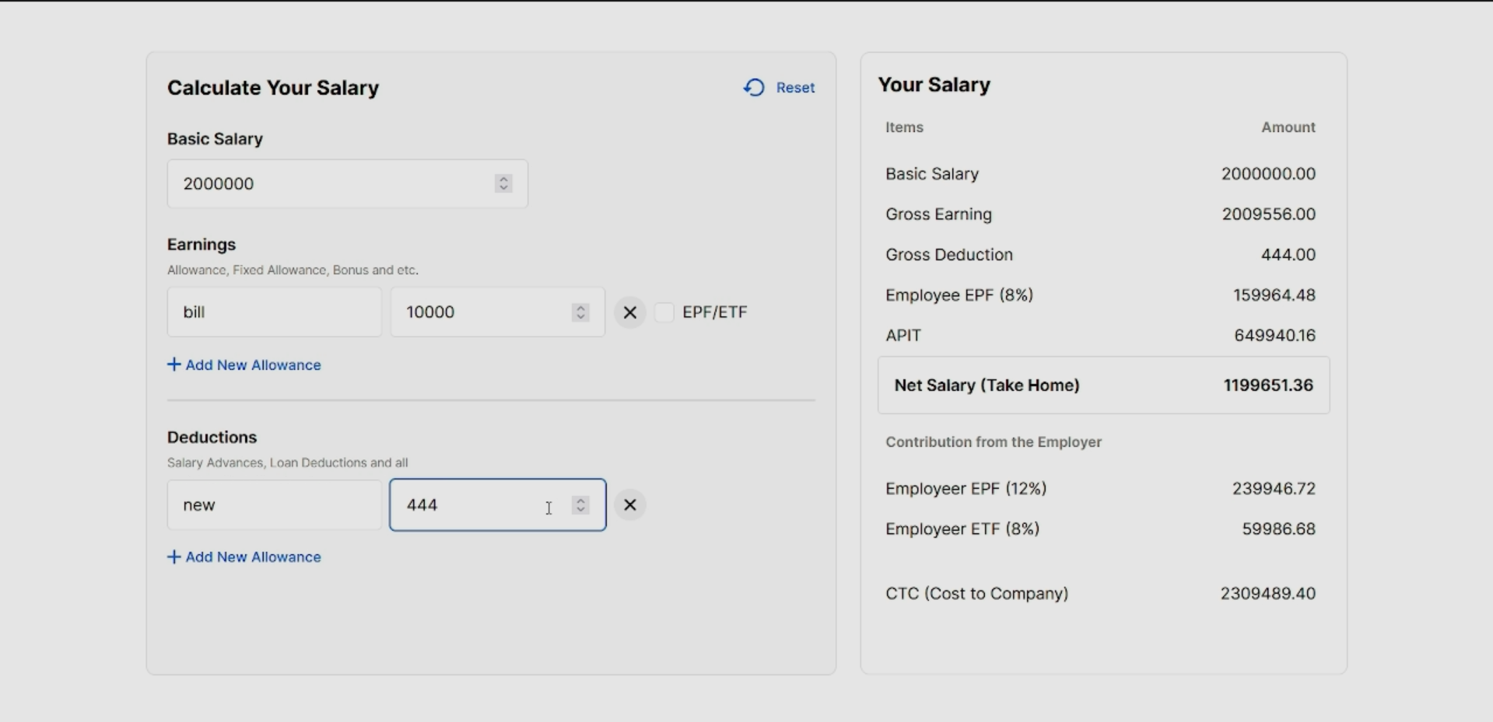Remove the 'bill' earning row
This screenshot has width=1493, height=722.
pos(630,312)
